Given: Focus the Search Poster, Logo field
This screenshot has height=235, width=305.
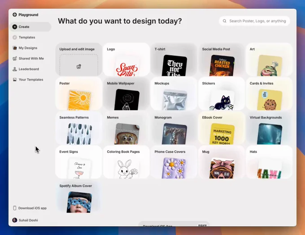Looking at the screenshot, I should coord(254,21).
